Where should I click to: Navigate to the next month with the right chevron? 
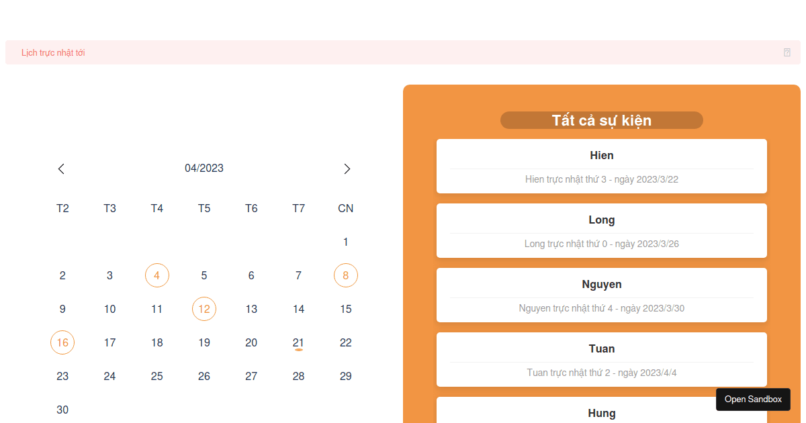[347, 169]
